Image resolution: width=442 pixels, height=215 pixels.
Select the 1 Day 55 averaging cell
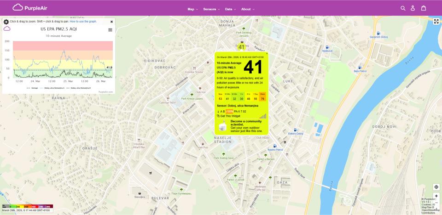256,96
